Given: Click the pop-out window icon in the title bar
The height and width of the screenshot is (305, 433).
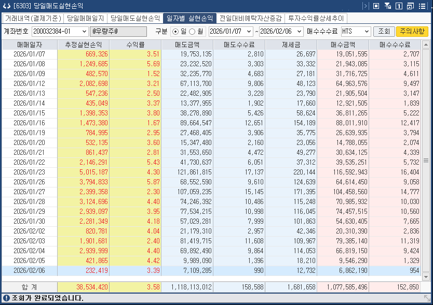Looking at the screenshot, I should pyautogui.click(x=410, y=6).
